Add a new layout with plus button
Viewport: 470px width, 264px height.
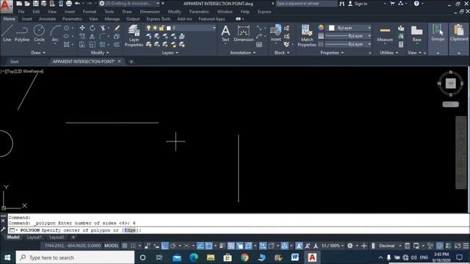point(73,238)
